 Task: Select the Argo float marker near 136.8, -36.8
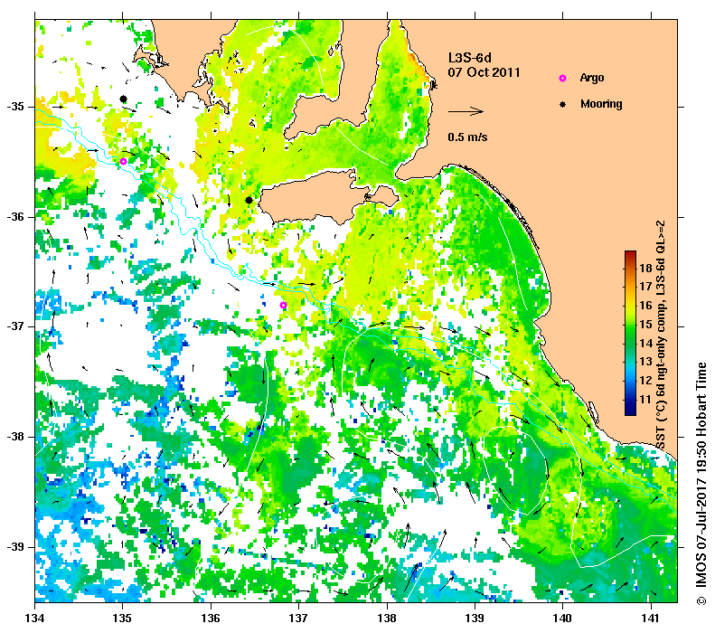[283, 305]
